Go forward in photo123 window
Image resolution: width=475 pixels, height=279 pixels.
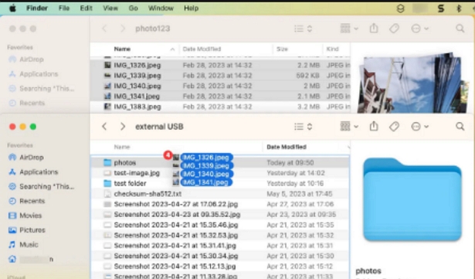pos(123,29)
